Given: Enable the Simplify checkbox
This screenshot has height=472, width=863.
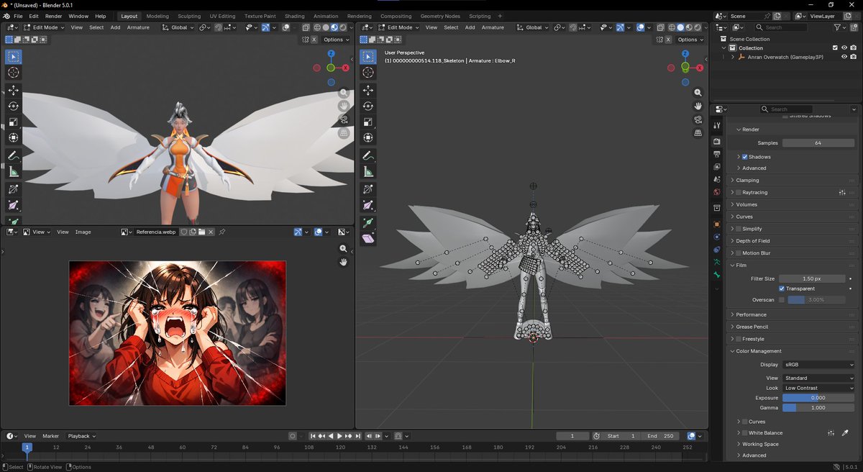Looking at the screenshot, I should tap(739, 229).
